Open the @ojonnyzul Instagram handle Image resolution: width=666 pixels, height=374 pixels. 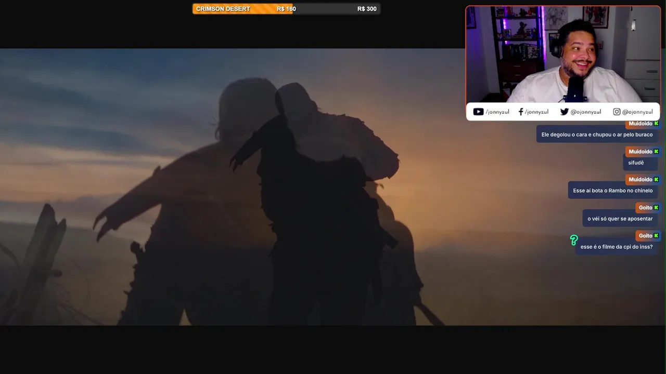pos(637,112)
